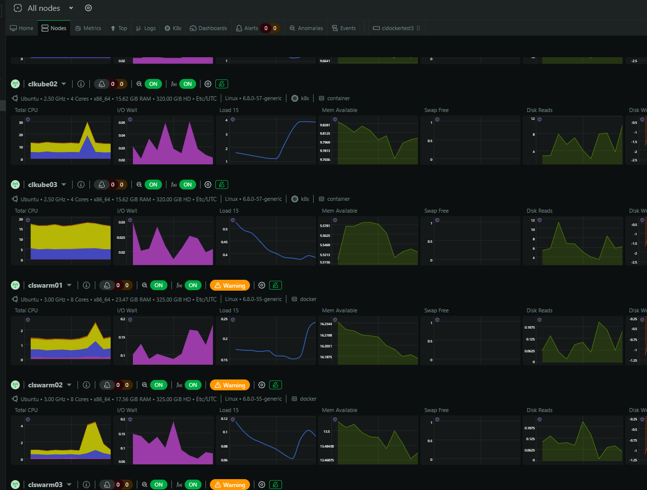Expand the clkube02 node dropdown arrow
The height and width of the screenshot is (490, 647).
click(64, 84)
